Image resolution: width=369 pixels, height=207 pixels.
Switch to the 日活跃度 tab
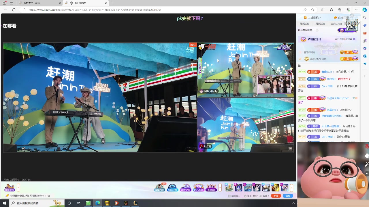[x=304, y=24]
